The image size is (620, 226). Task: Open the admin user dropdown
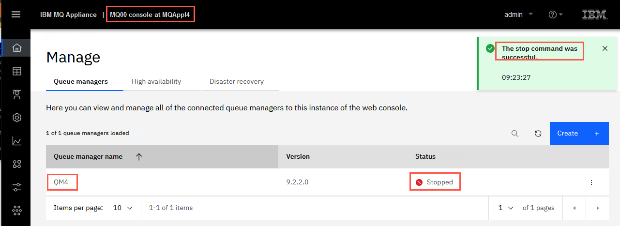pos(518,15)
